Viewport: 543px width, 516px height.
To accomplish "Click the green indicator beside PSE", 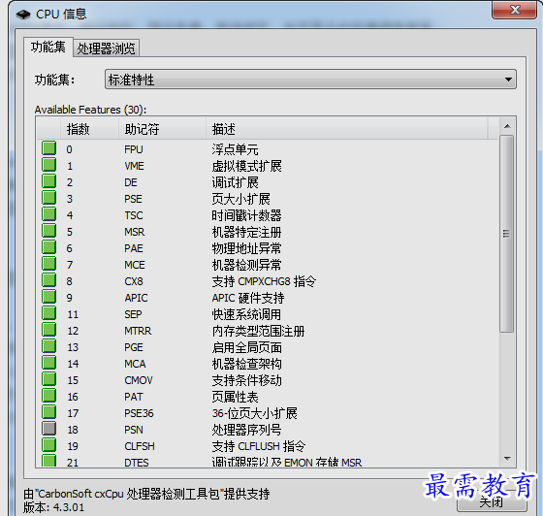I will (x=48, y=198).
